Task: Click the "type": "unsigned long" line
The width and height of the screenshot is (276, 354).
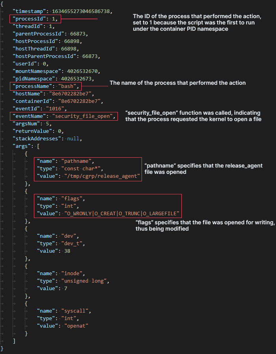Action: tap(73, 281)
